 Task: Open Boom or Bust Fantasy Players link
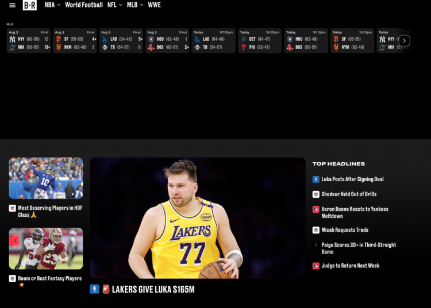[50, 278]
